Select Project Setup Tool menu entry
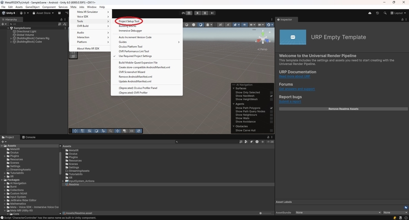Screen dimensions: 409x220 [x=129, y=21]
